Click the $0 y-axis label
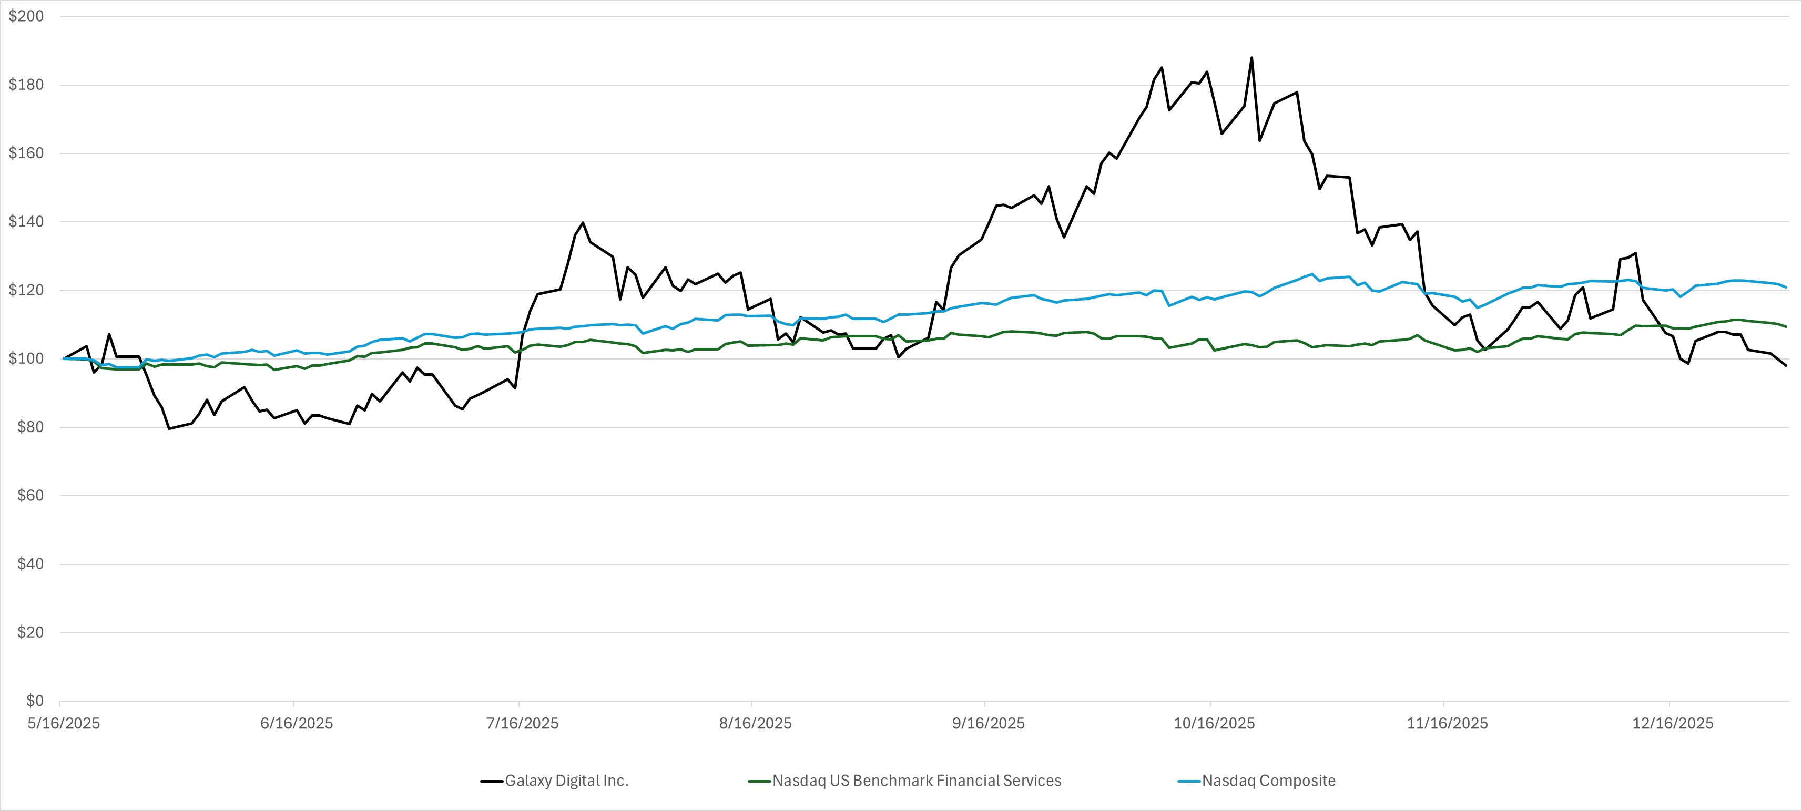The height and width of the screenshot is (811, 1802). tap(34, 701)
